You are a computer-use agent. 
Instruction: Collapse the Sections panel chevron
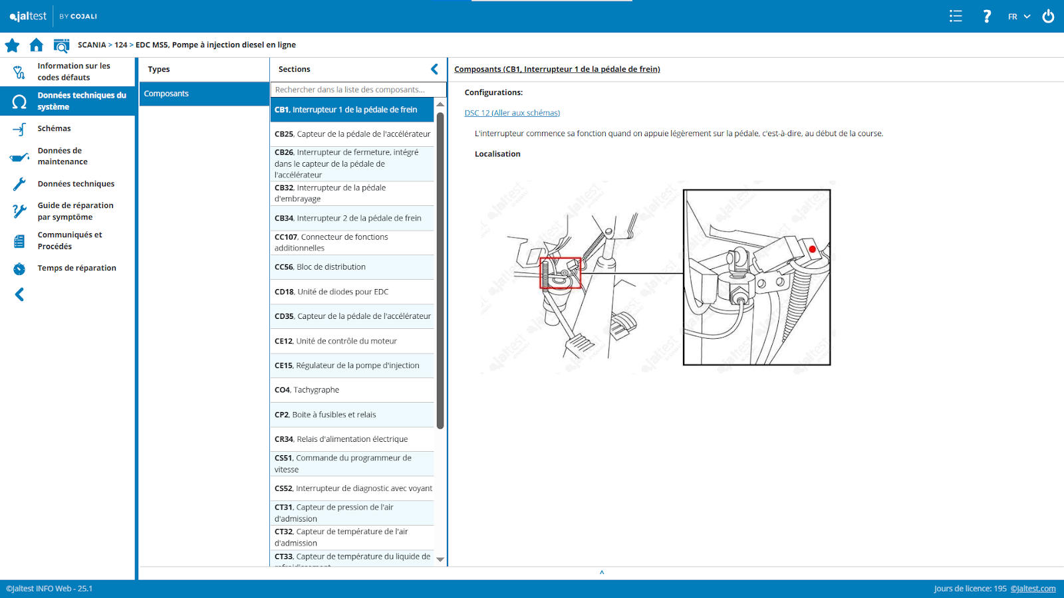[x=434, y=69]
